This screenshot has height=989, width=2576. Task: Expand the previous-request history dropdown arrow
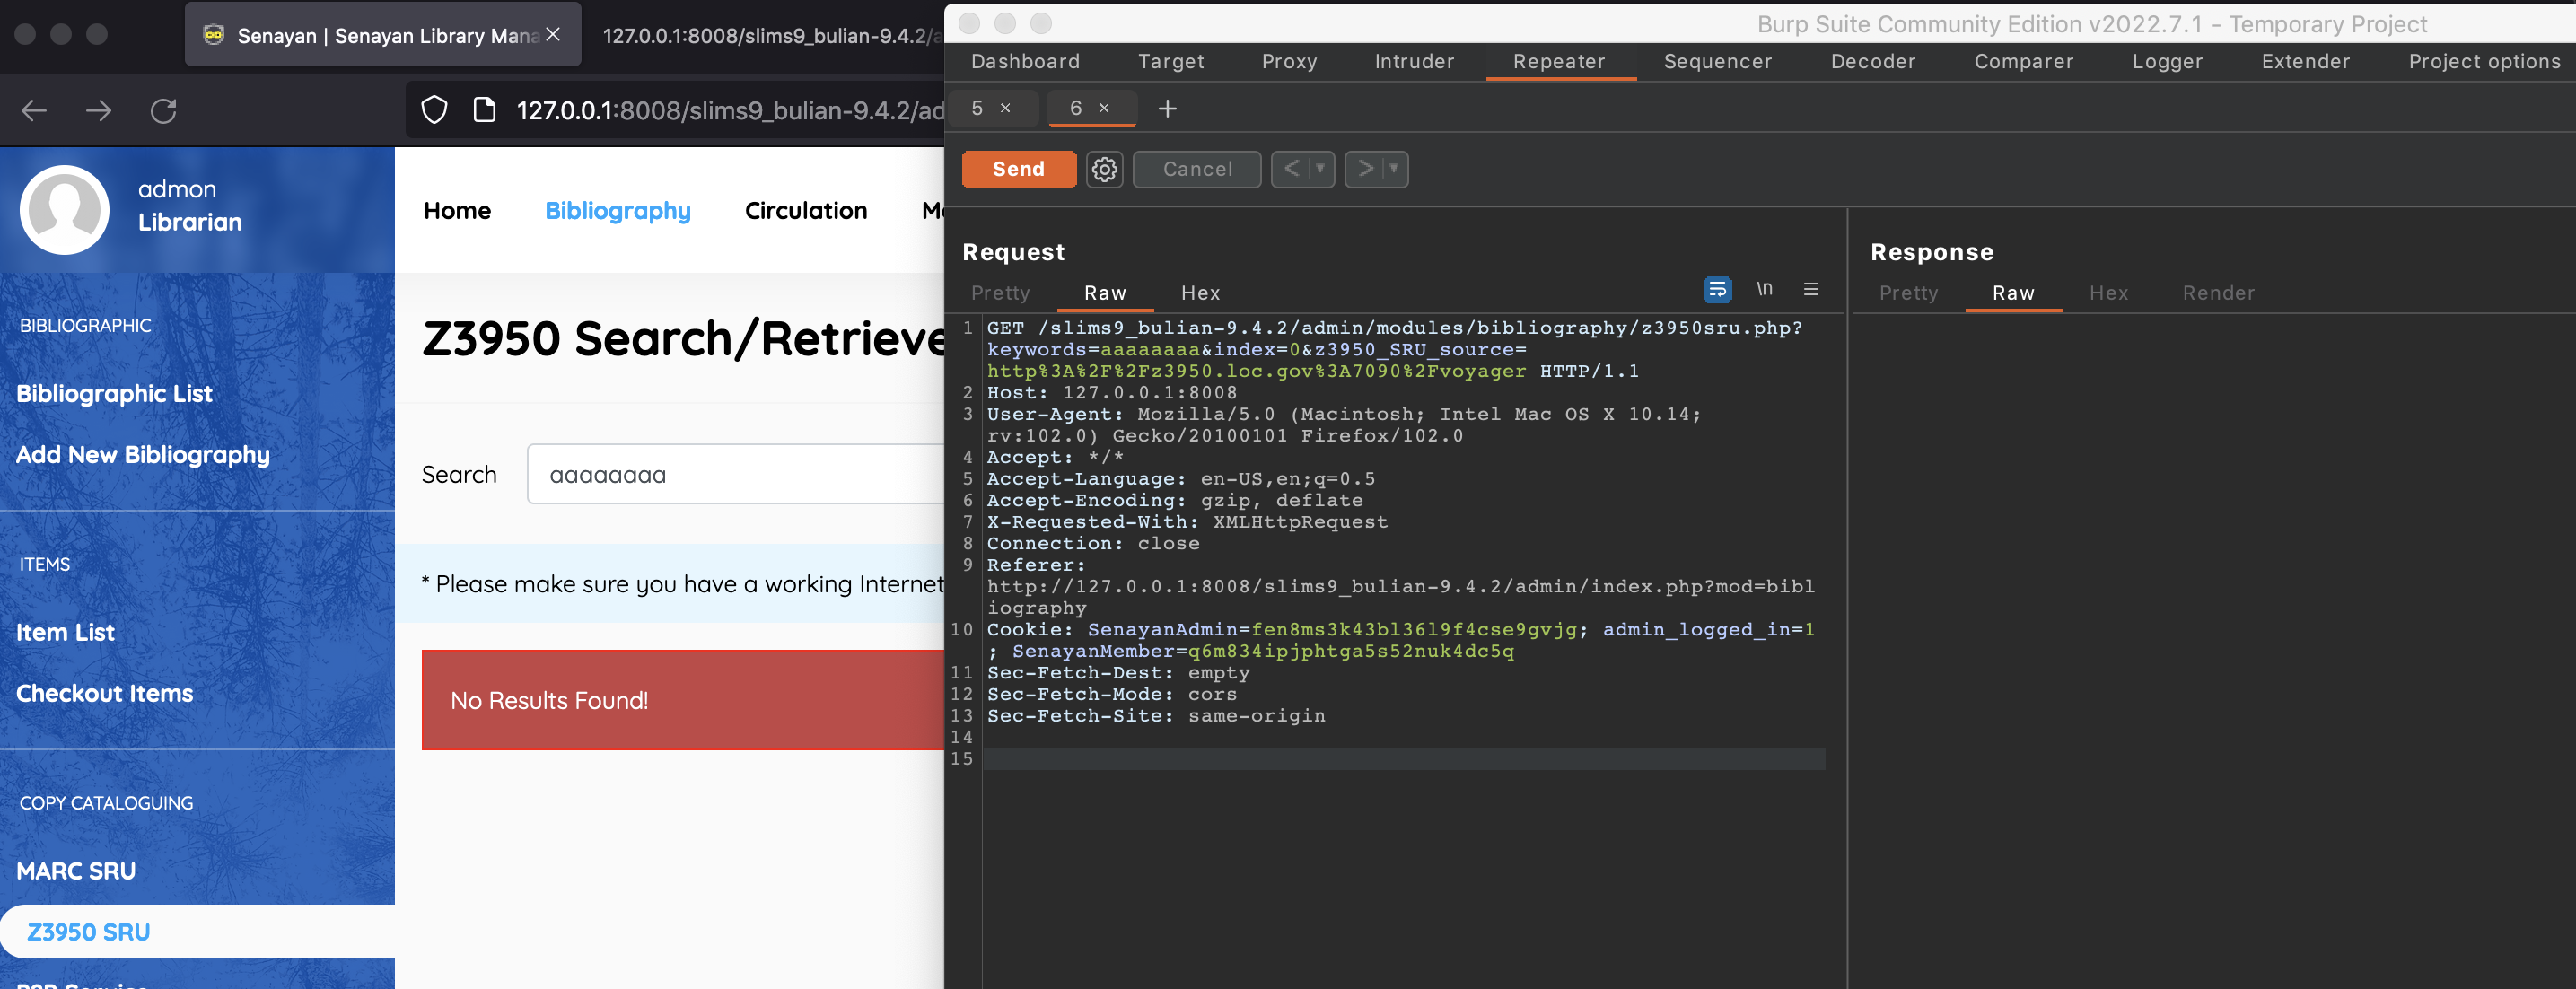pyautogui.click(x=1320, y=169)
